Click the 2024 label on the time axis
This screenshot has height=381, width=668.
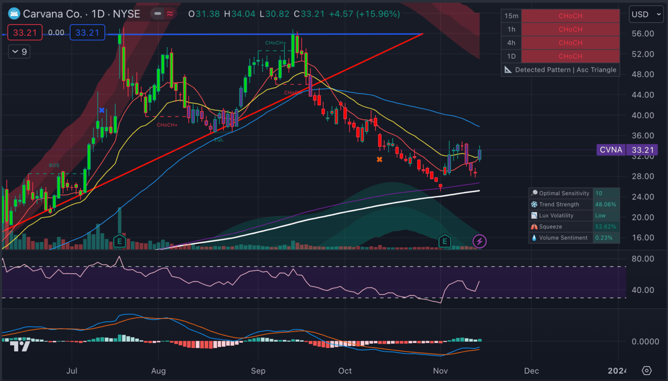[616, 371]
